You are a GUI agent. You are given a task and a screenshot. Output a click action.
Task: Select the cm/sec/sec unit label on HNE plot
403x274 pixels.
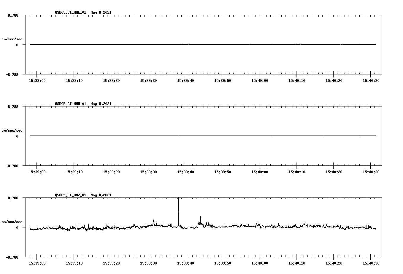coord(12,39)
